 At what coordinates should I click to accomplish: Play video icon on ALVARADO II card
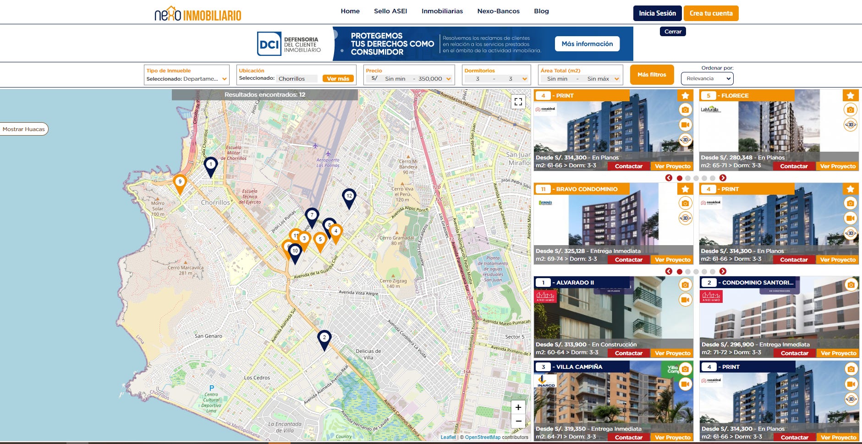point(685,300)
